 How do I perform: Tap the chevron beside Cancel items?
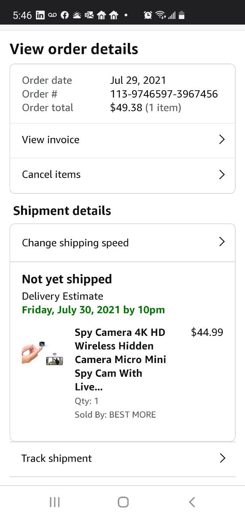click(222, 174)
